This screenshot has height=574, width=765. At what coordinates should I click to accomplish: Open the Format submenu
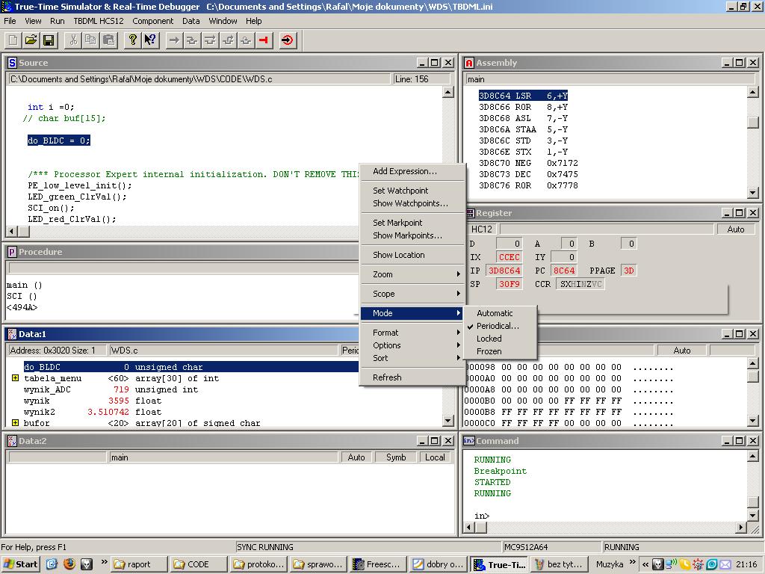pos(412,333)
